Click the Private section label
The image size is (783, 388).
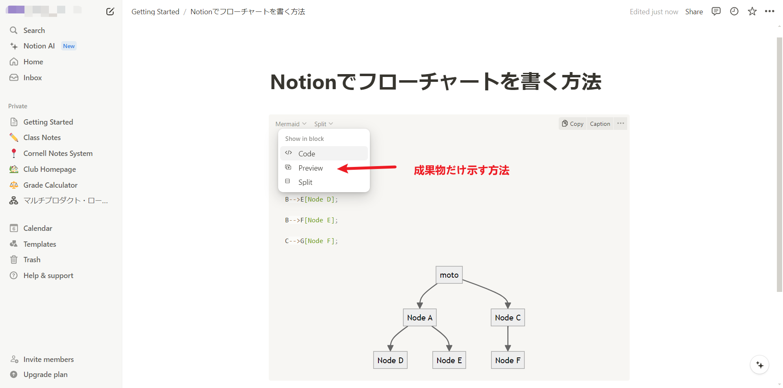[x=18, y=106]
